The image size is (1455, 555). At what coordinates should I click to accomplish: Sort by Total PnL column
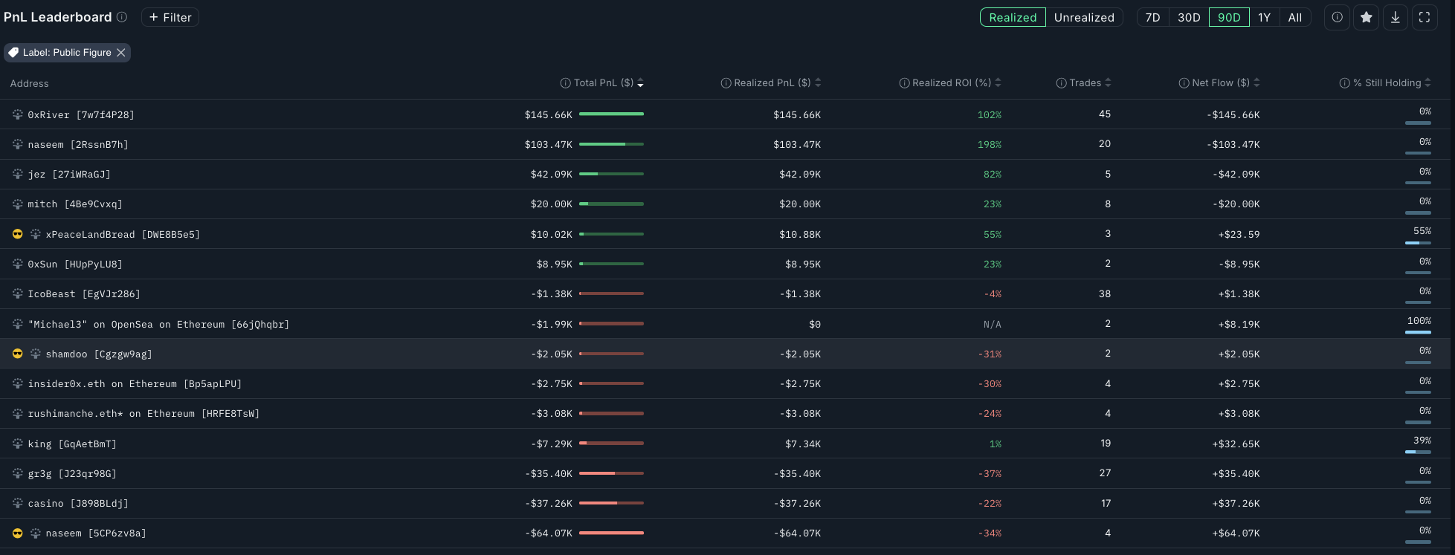(x=640, y=83)
